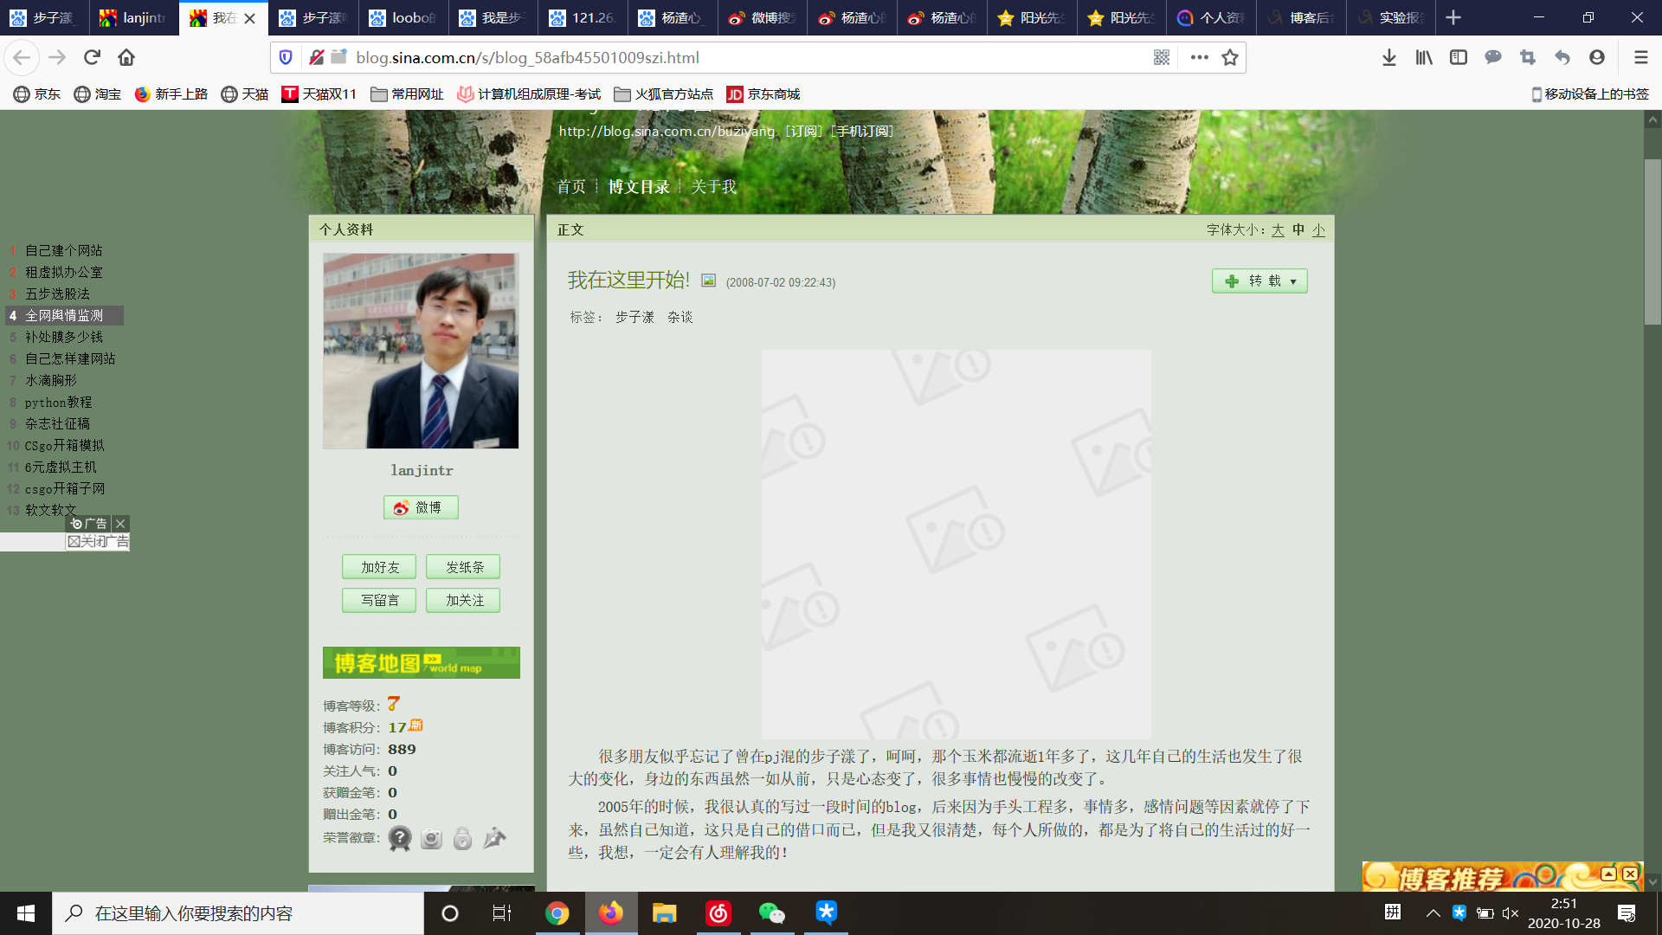Click the screenshot crop icon in the toolbar
The image size is (1662, 935).
[1527, 57]
